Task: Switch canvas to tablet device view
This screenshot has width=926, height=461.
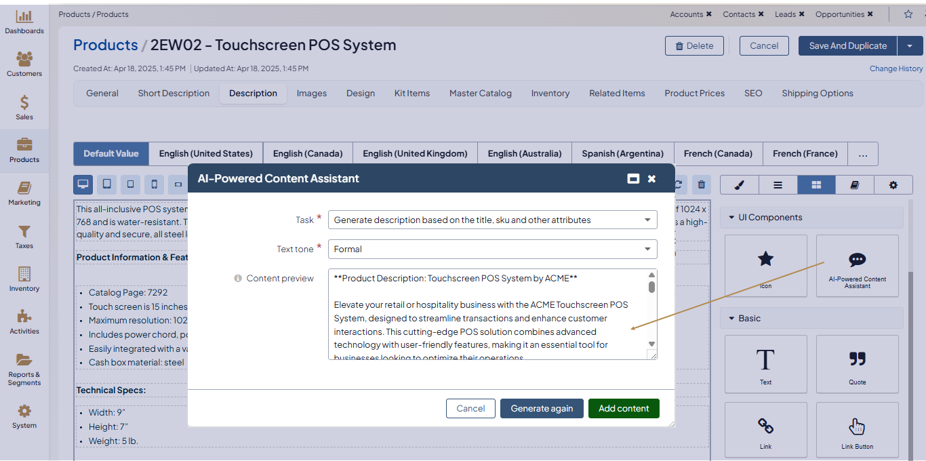Action: point(107,184)
